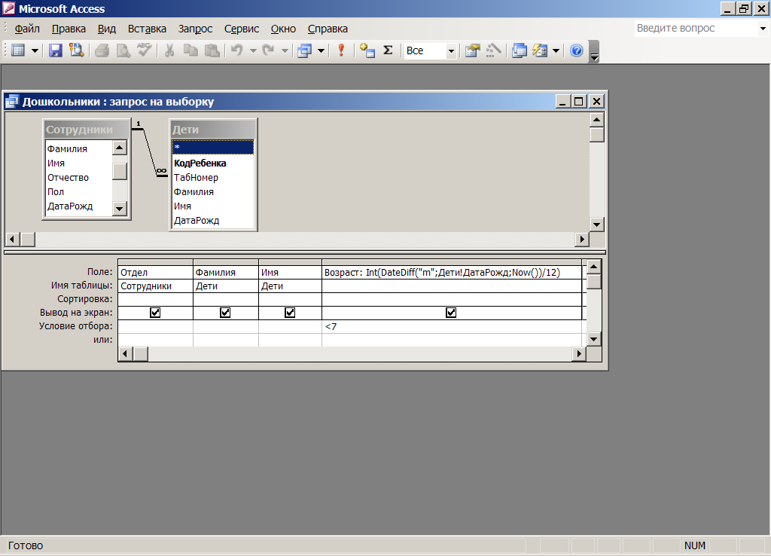Copy with the toolbar copy icon
771x556 pixels.
(190, 50)
